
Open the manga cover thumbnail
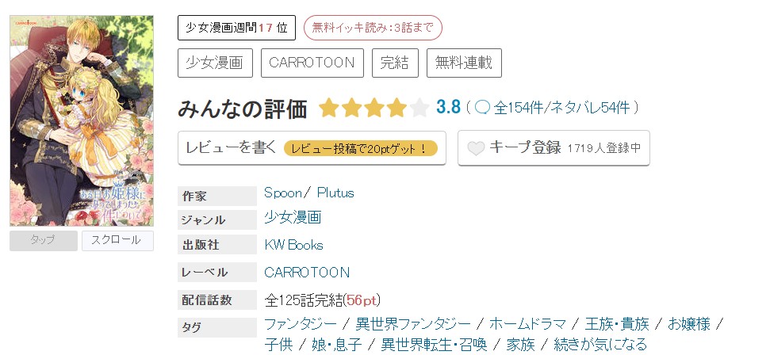(x=82, y=120)
